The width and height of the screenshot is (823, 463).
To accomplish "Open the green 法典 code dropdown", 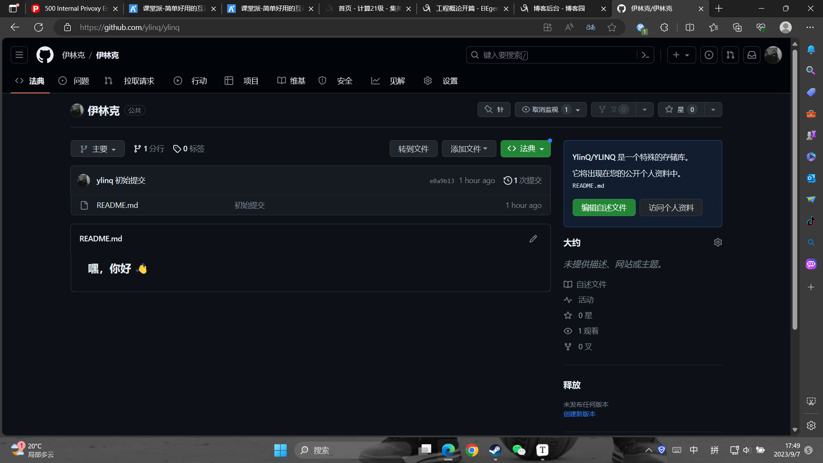I will tap(526, 149).
